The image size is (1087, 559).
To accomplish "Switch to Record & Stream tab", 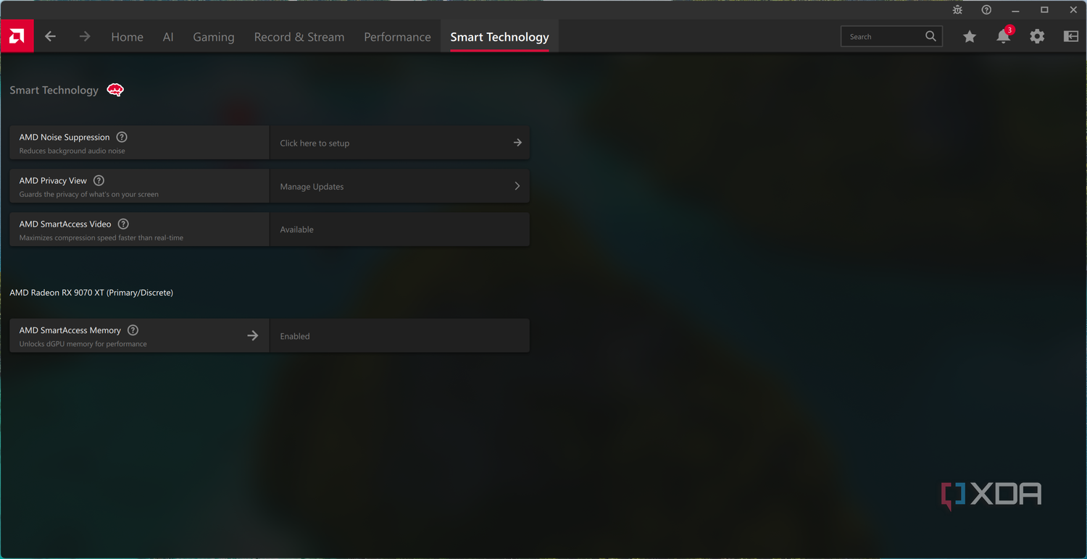I will [299, 37].
